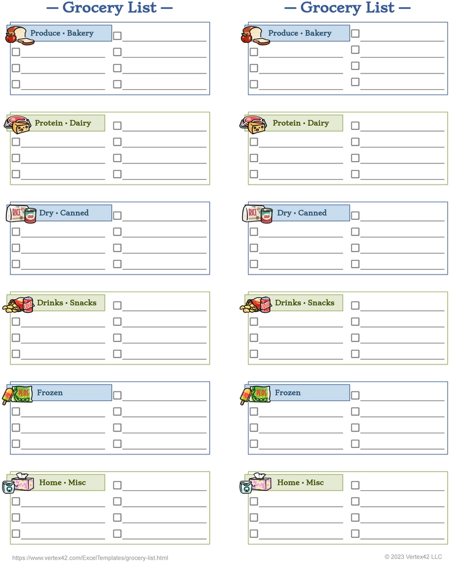Tick checkbox beside right Protein · Dairy header

[x=355, y=125]
